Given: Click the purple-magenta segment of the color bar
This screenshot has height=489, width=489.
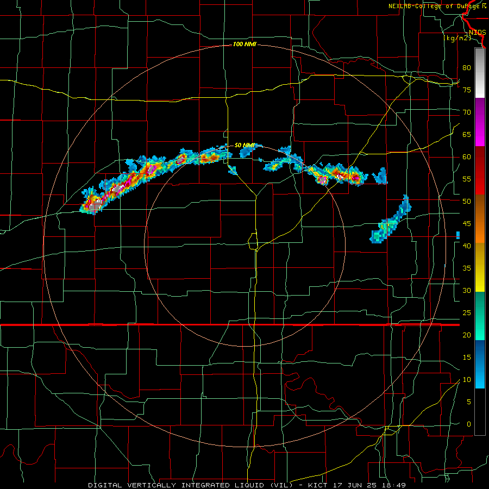Looking at the screenshot, I should pyautogui.click(x=480, y=122).
